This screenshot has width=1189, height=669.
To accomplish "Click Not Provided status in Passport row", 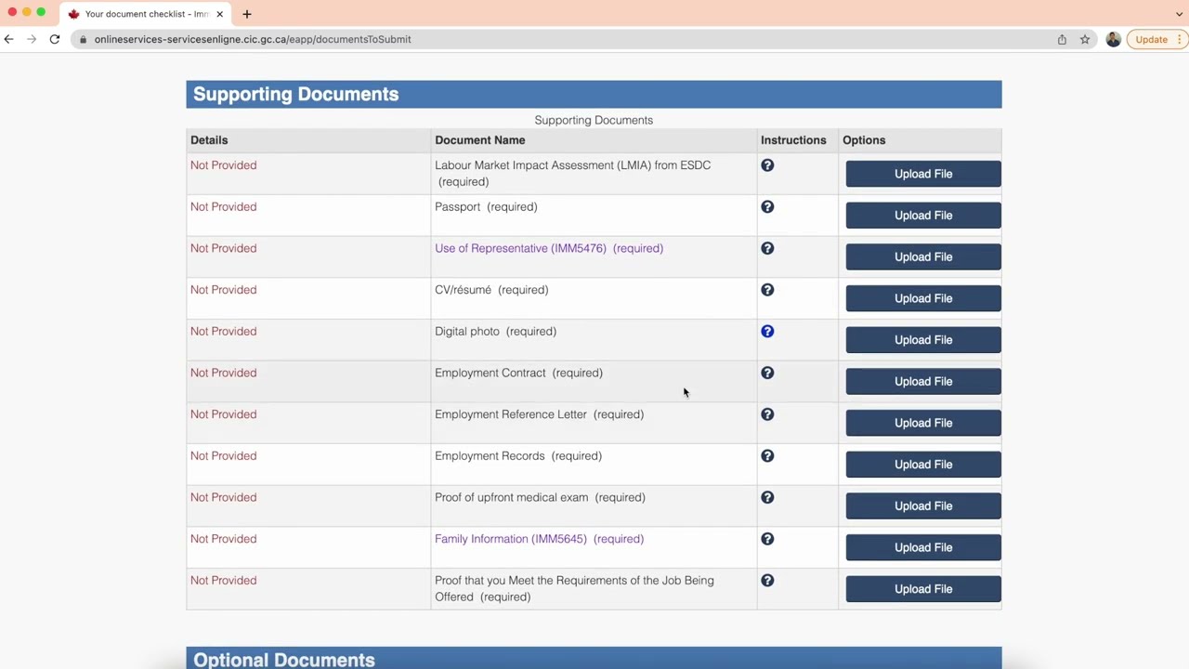I will tap(224, 207).
